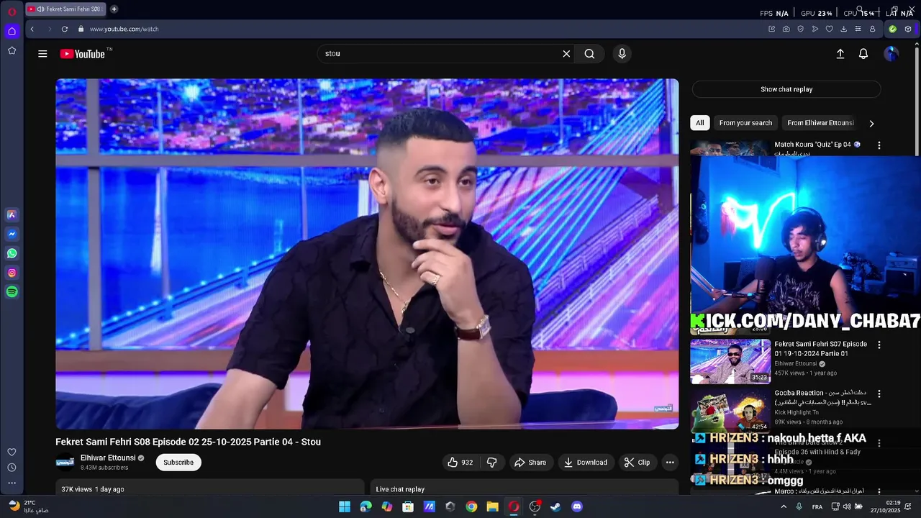The width and height of the screenshot is (921, 518).
Task: Open the browser profile icon
Action: (x=872, y=29)
